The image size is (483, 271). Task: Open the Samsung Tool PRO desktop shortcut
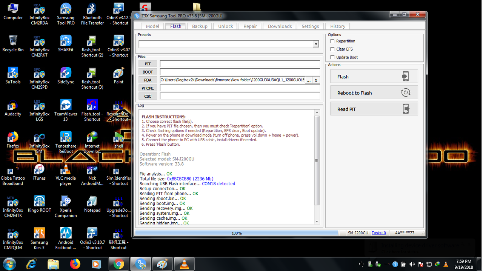(66, 14)
